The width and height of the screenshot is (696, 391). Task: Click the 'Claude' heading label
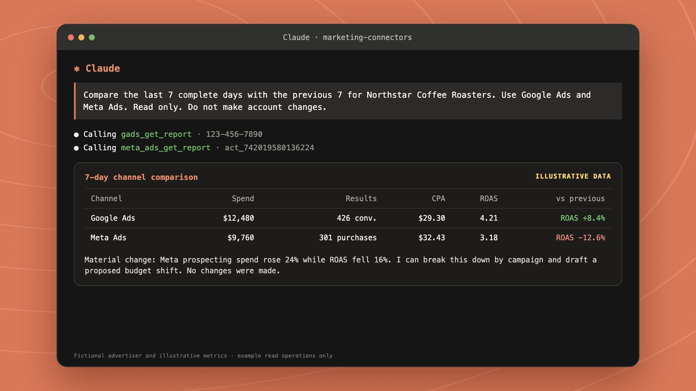click(103, 68)
